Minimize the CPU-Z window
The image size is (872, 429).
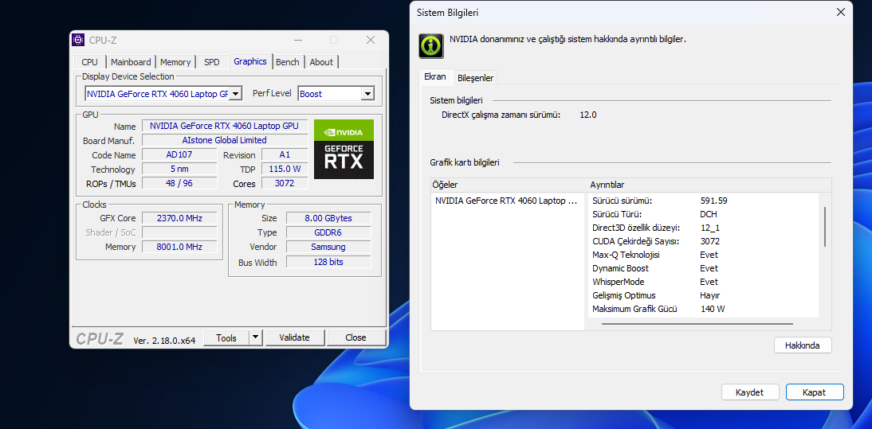tap(299, 40)
